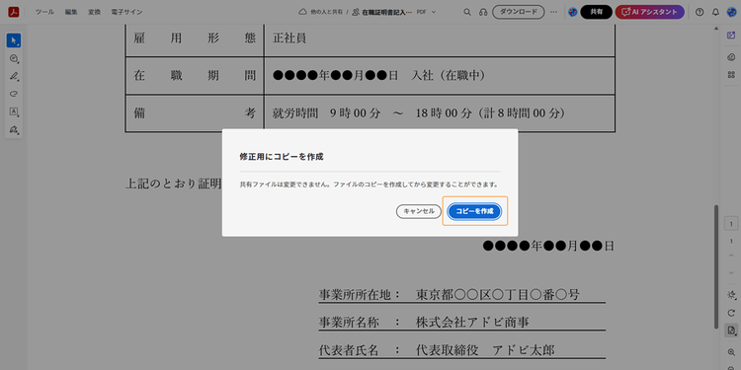Screen dimensions: 741x370
Task: Click the コピーを作成 button in the dialog
Action: click(474, 211)
